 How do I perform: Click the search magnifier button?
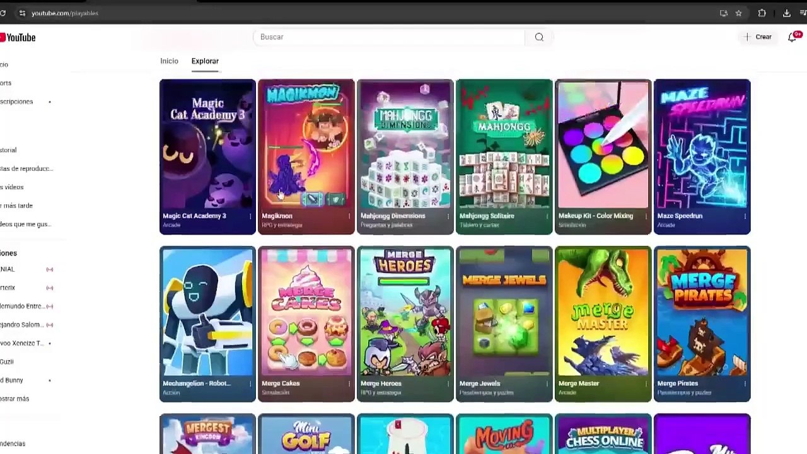pyautogui.click(x=539, y=37)
